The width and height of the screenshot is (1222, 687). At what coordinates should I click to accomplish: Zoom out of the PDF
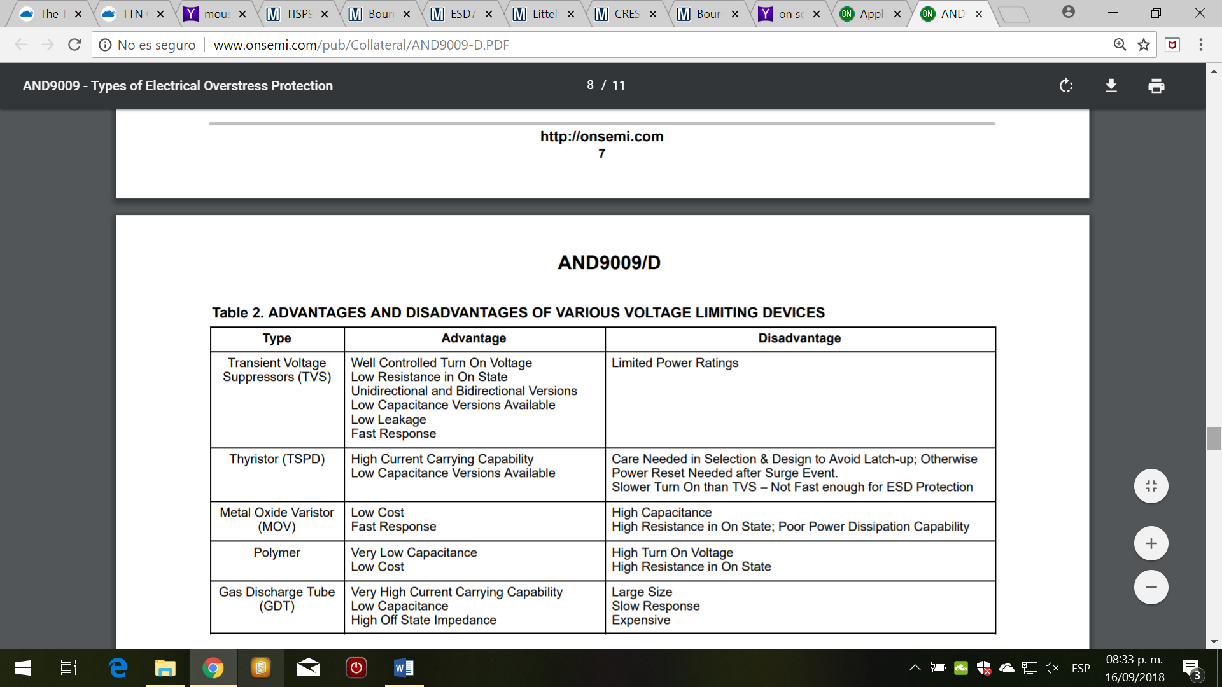pyautogui.click(x=1151, y=587)
